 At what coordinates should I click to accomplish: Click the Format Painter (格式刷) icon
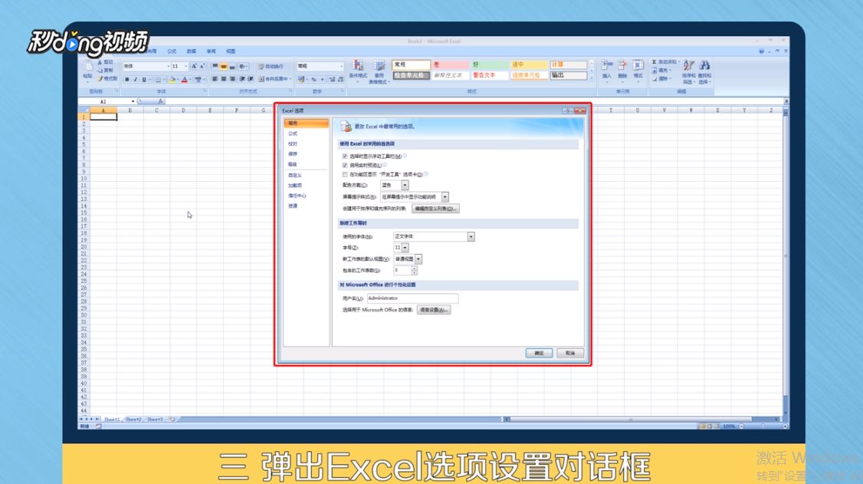[100, 79]
